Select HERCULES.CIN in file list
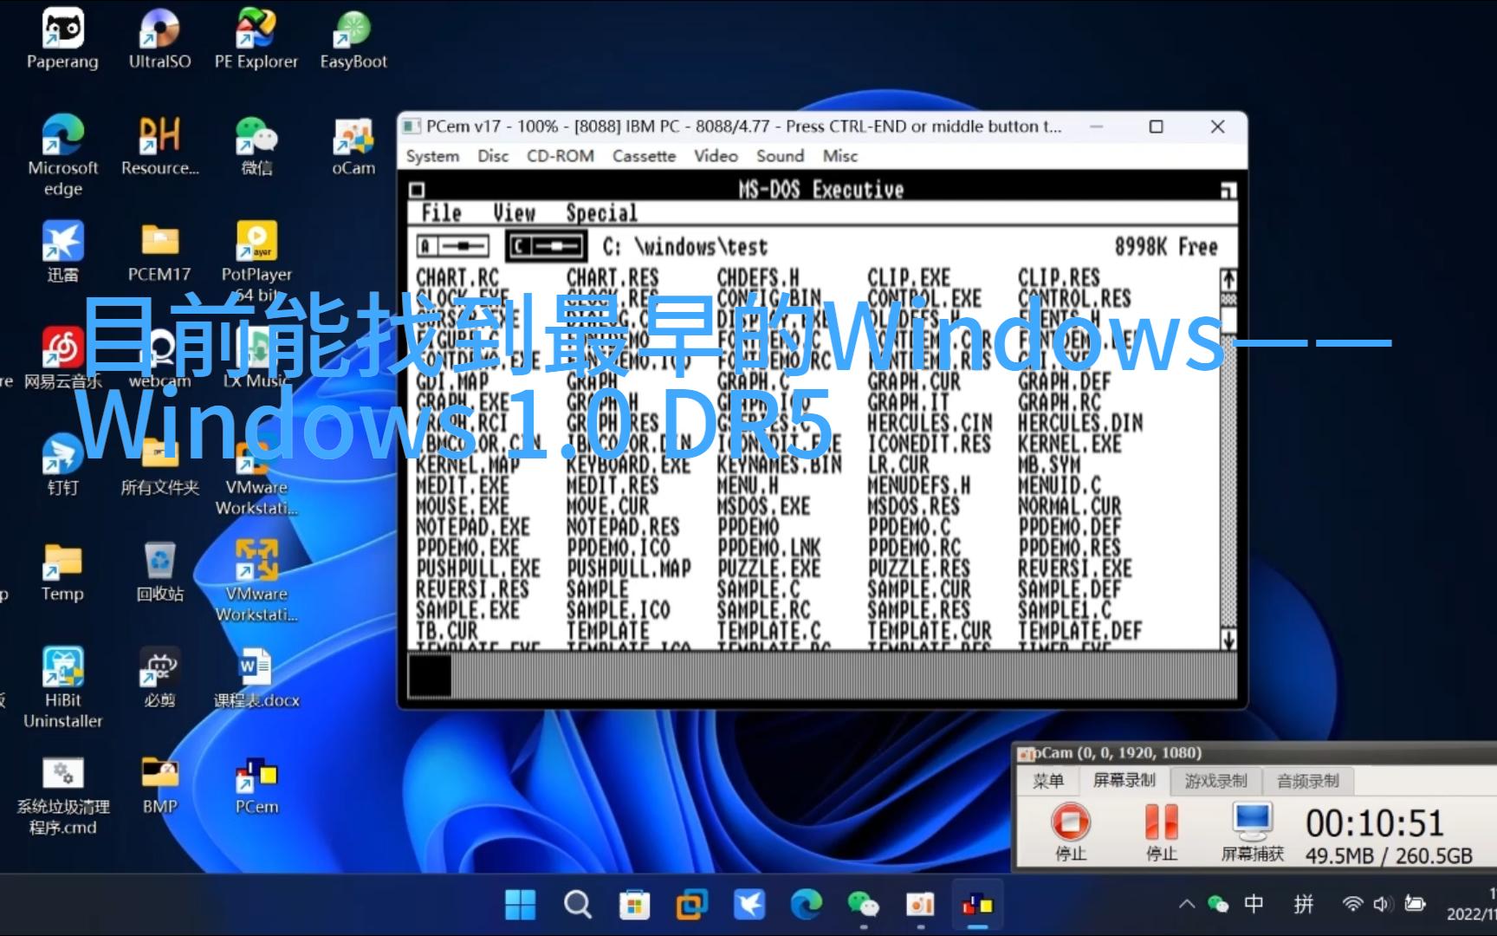The image size is (1497, 936). tap(930, 423)
